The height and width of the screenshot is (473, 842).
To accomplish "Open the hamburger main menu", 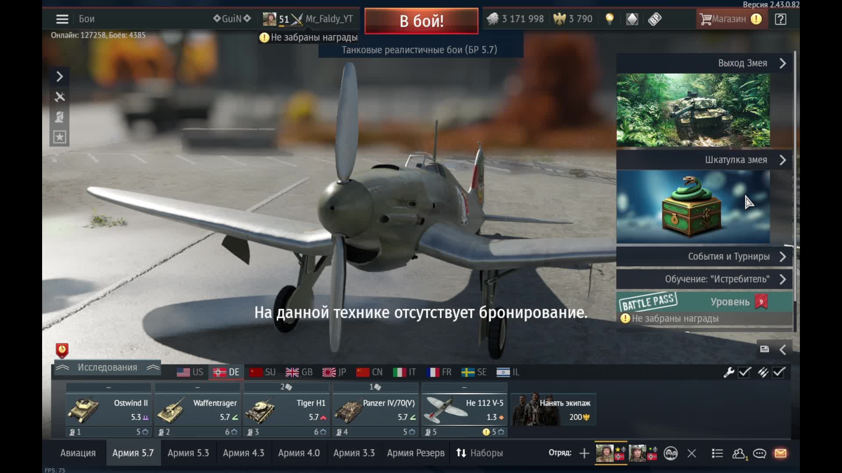I will (62, 19).
